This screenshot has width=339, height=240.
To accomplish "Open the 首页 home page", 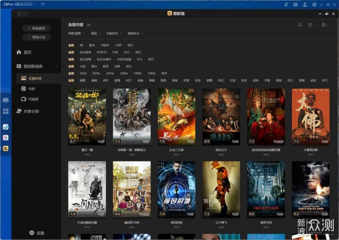I will point(24,52).
